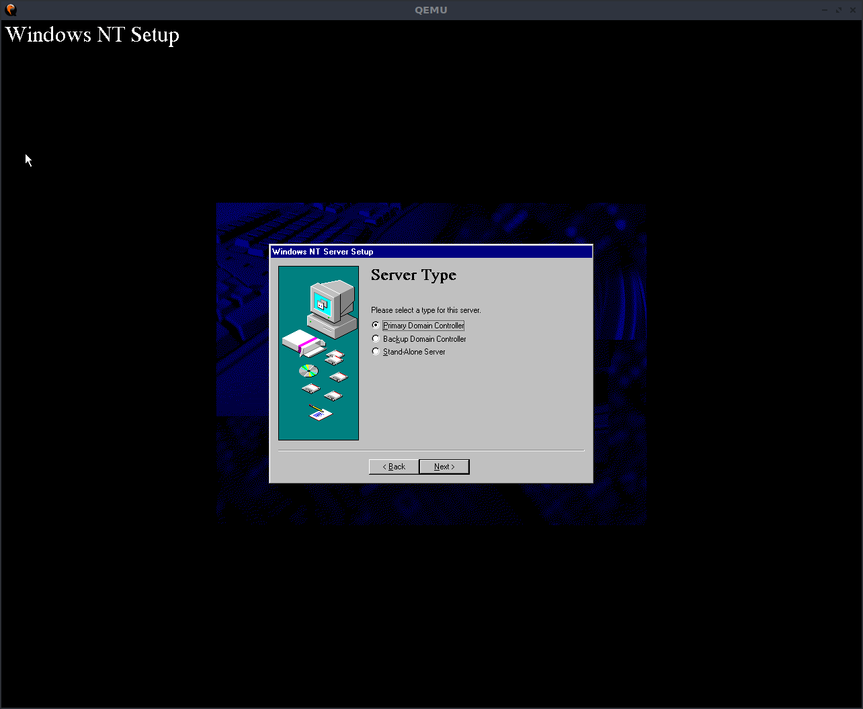Click the Server Type heading

click(x=413, y=275)
